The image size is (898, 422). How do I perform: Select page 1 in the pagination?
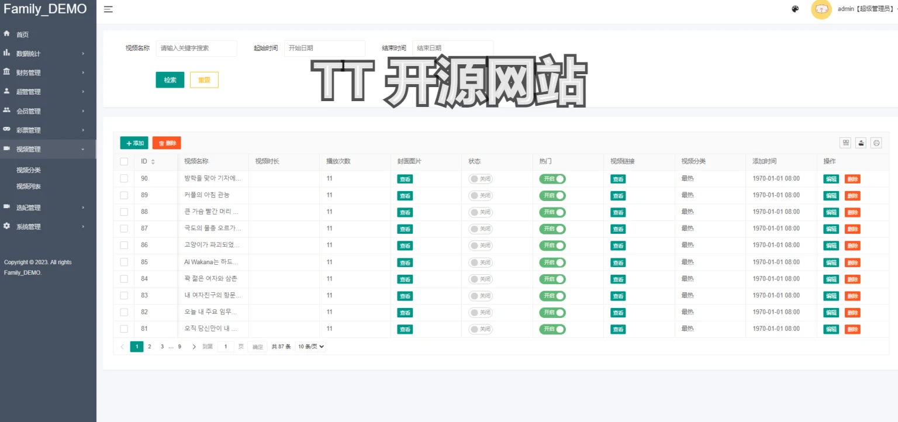137,347
